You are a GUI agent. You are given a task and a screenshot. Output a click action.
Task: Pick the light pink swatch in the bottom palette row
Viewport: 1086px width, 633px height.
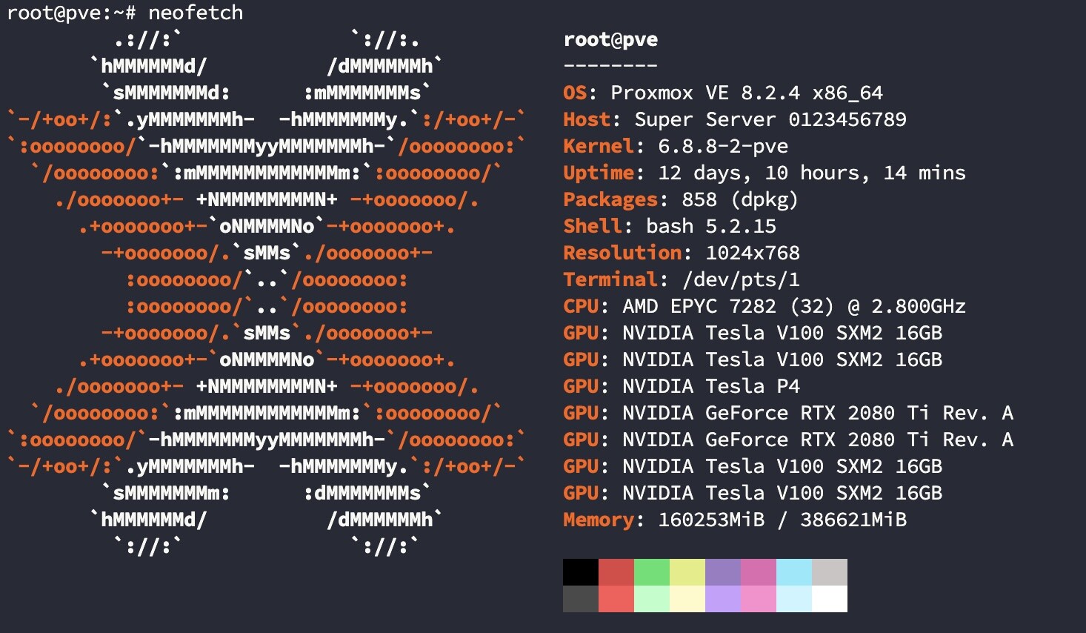pos(759,599)
